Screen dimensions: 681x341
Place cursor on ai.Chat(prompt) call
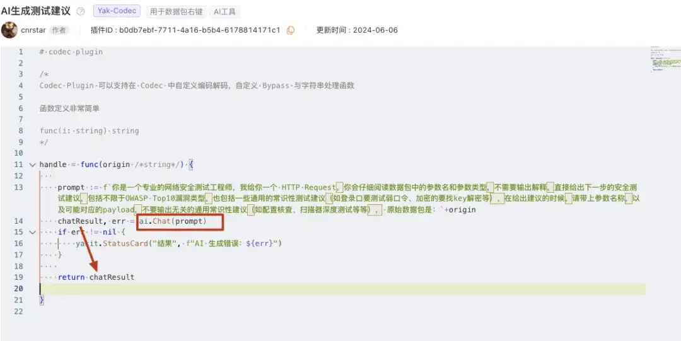click(x=173, y=221)
